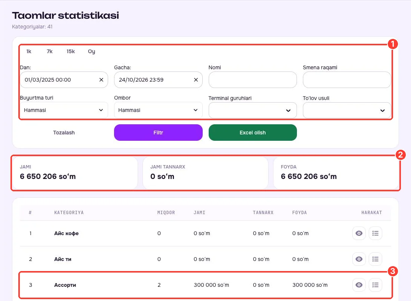Click the JAMI column header
Image resolution: width=411 pixels, height=301 pixels.
point(199,213)
